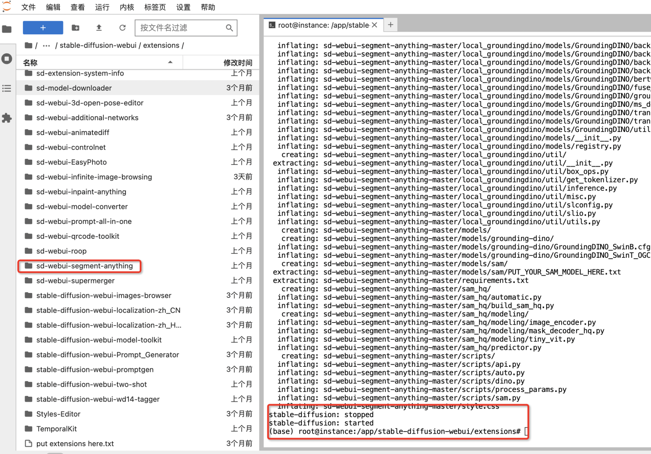The image size is (651, 454).
Task: Open the 内核 menu
Action: click(x=127, y=7)
